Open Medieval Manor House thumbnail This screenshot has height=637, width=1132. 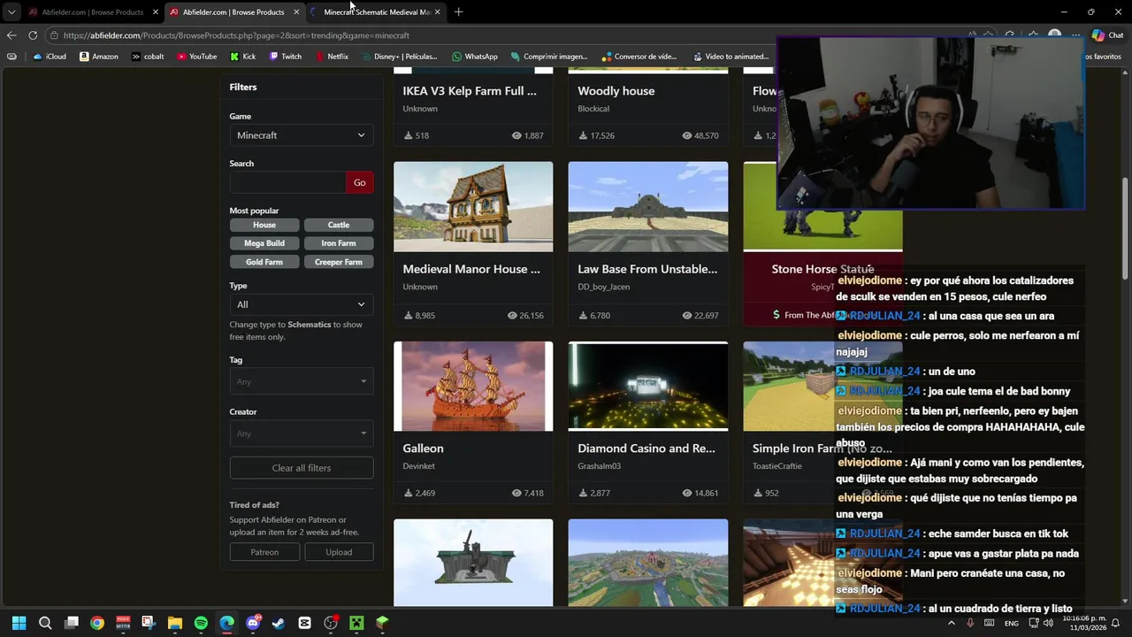click(x=473, y=206)
